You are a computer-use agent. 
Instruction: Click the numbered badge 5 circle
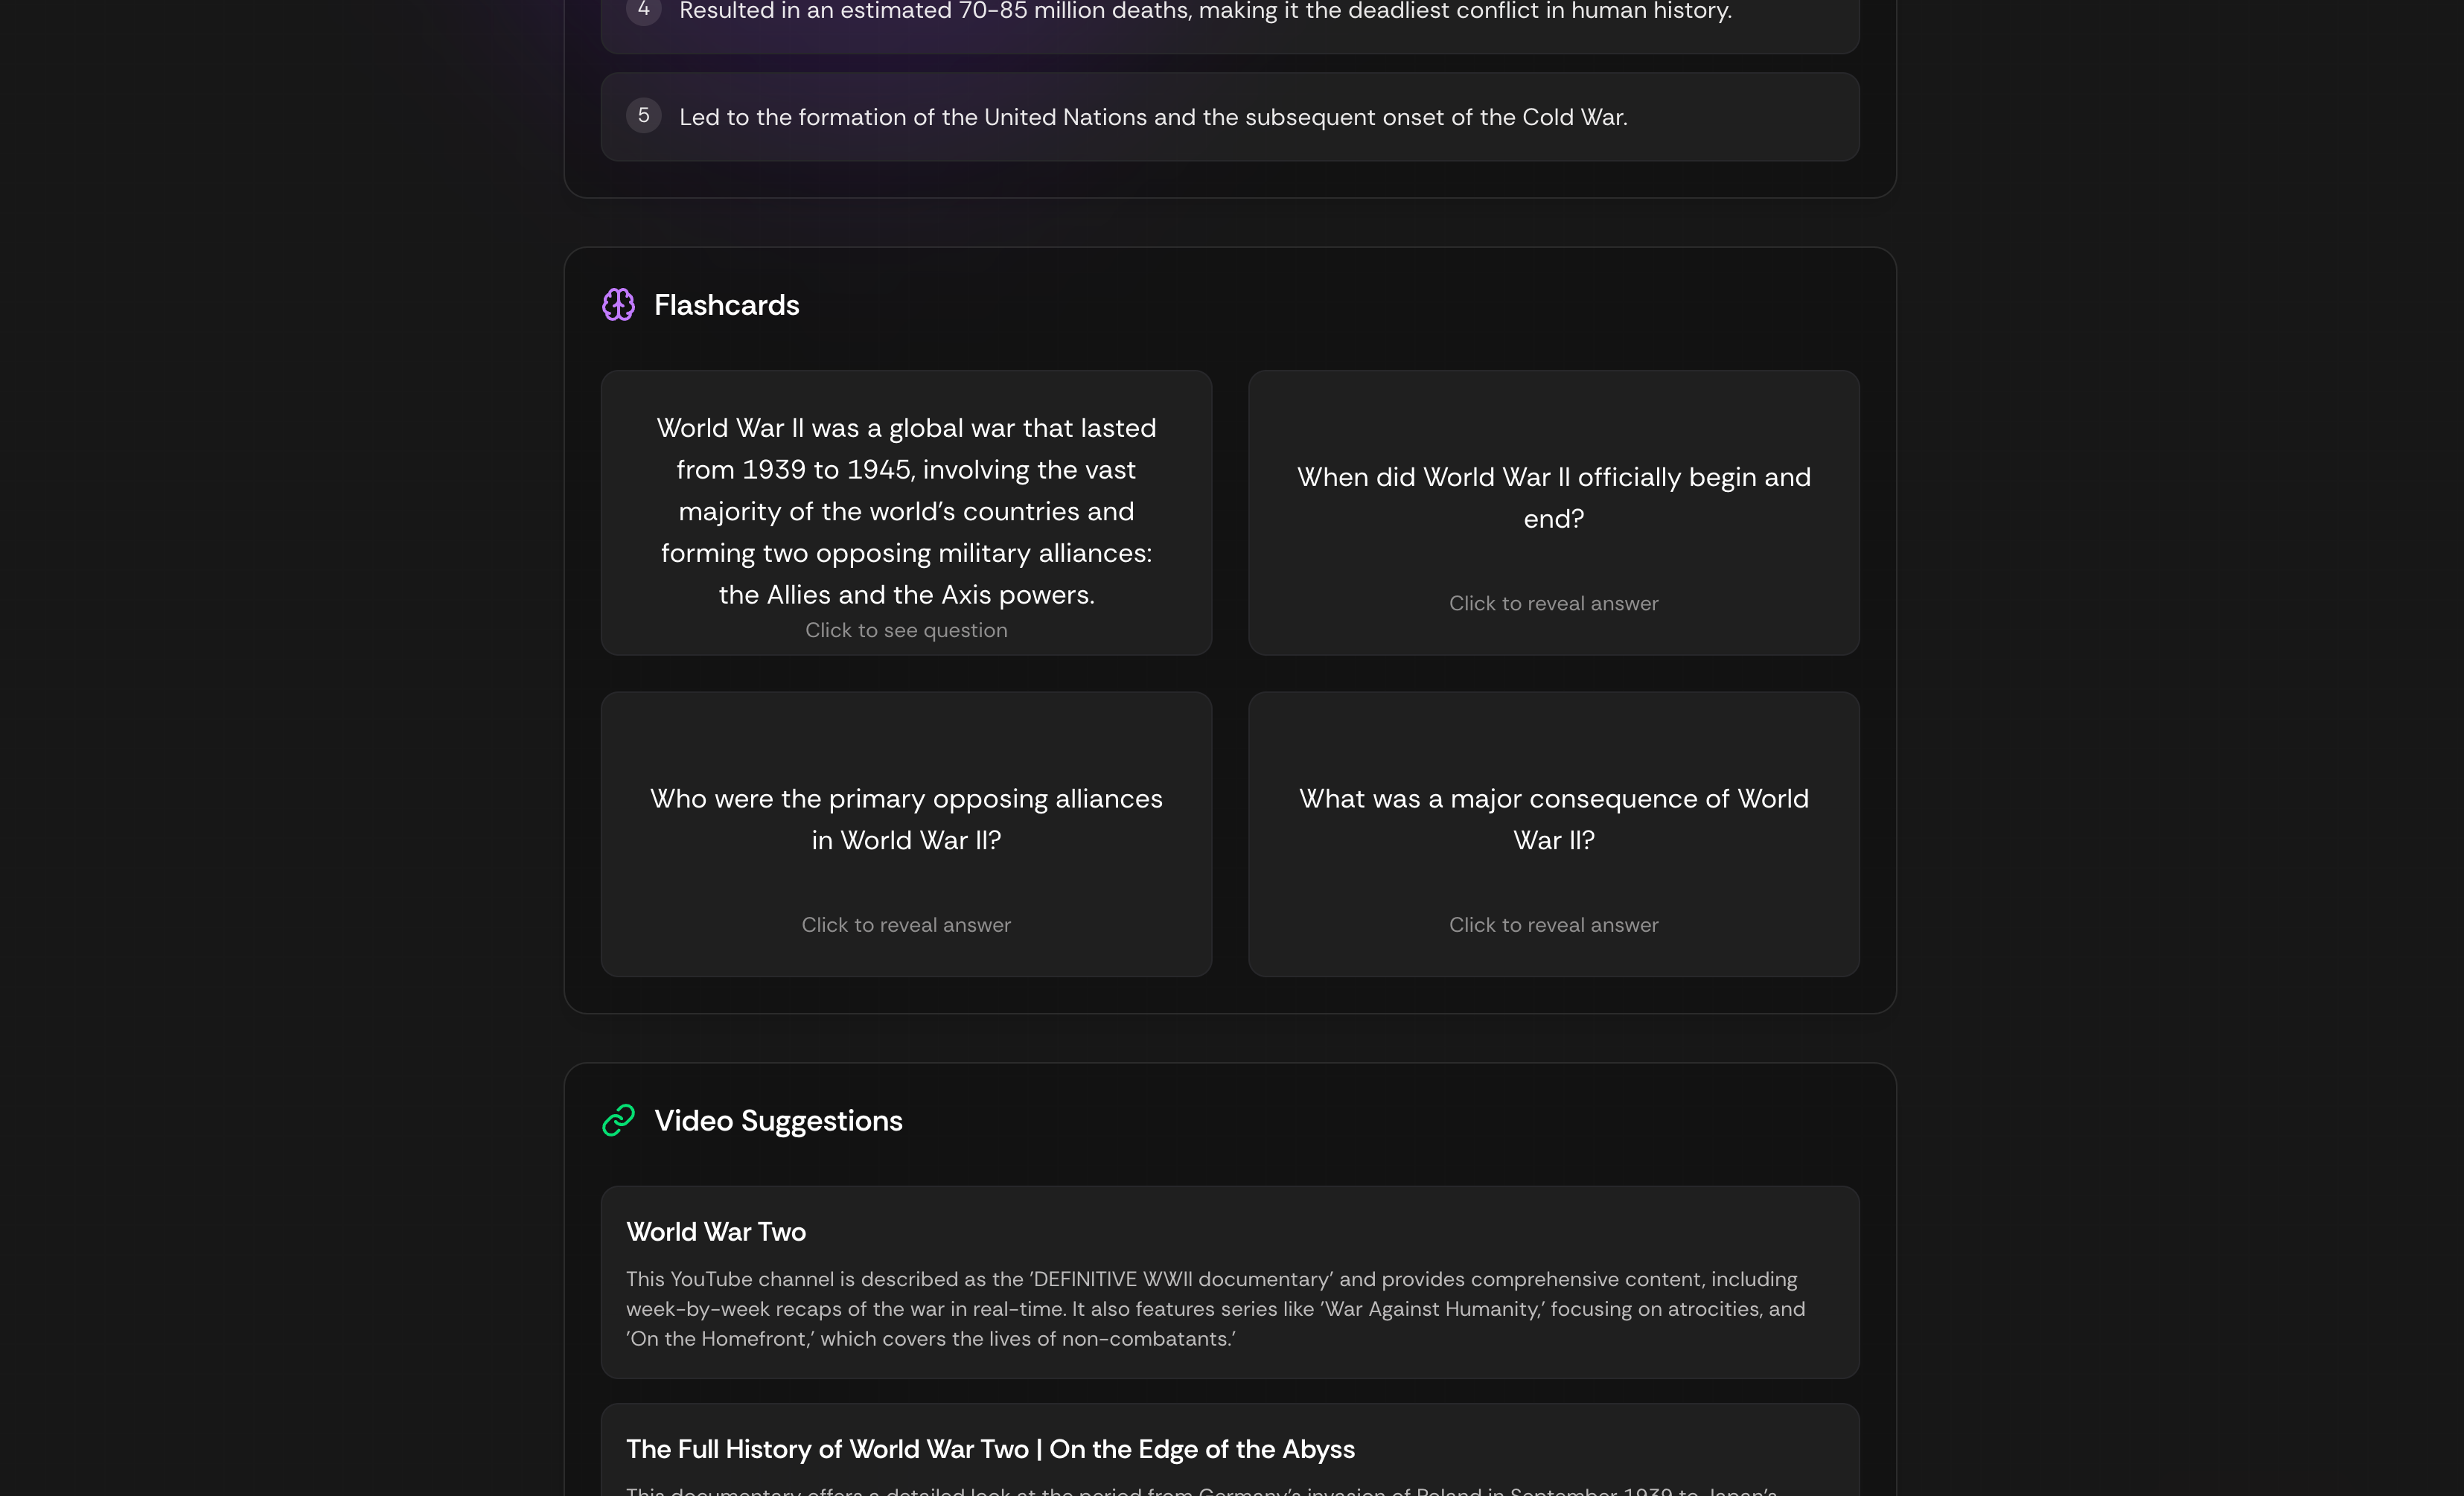(x=644, y=115)
